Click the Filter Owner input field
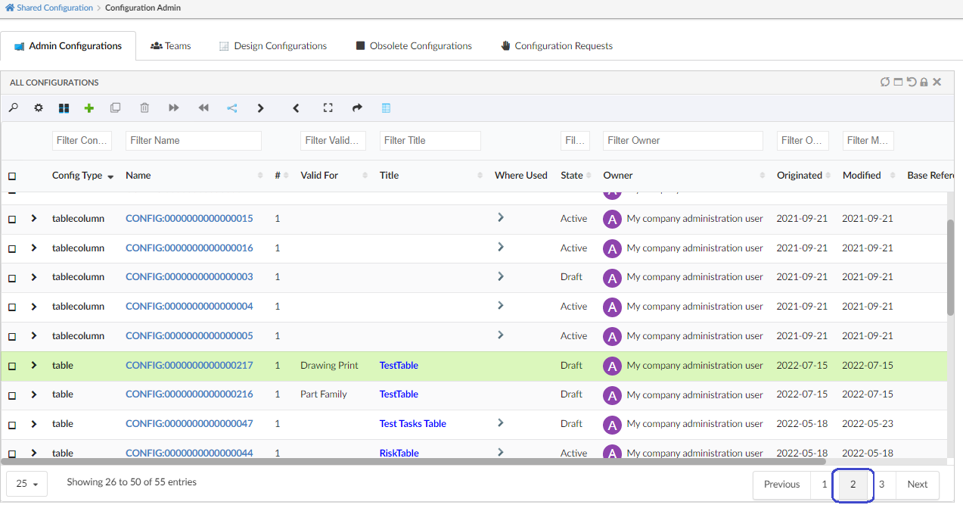Screen dimensions: 963x505 682,141
